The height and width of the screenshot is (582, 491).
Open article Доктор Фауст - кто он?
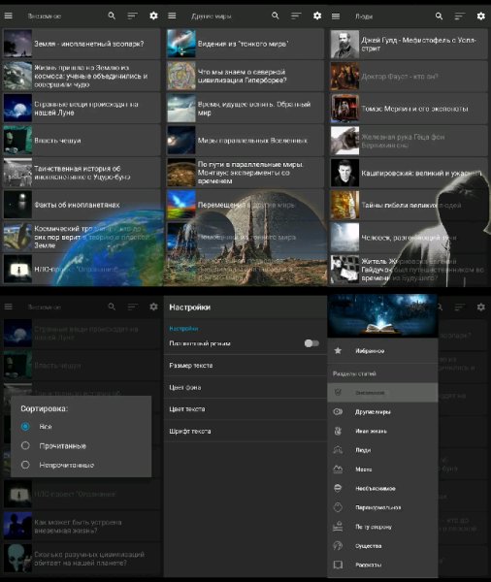(x=409, y=76)
